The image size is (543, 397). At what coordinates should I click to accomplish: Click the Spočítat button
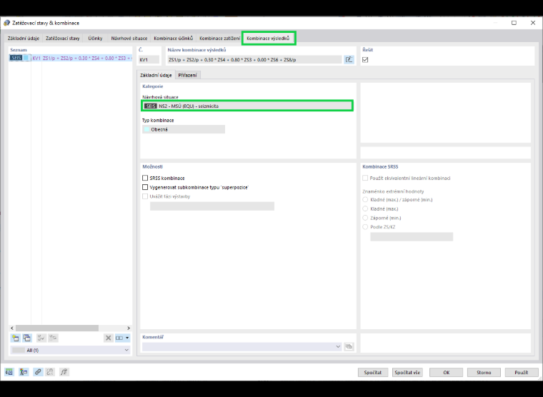tap(373, 373)
